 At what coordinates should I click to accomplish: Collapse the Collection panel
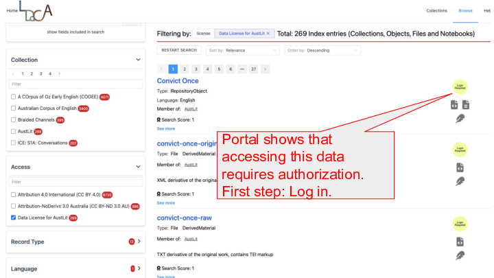coord(138,60)
